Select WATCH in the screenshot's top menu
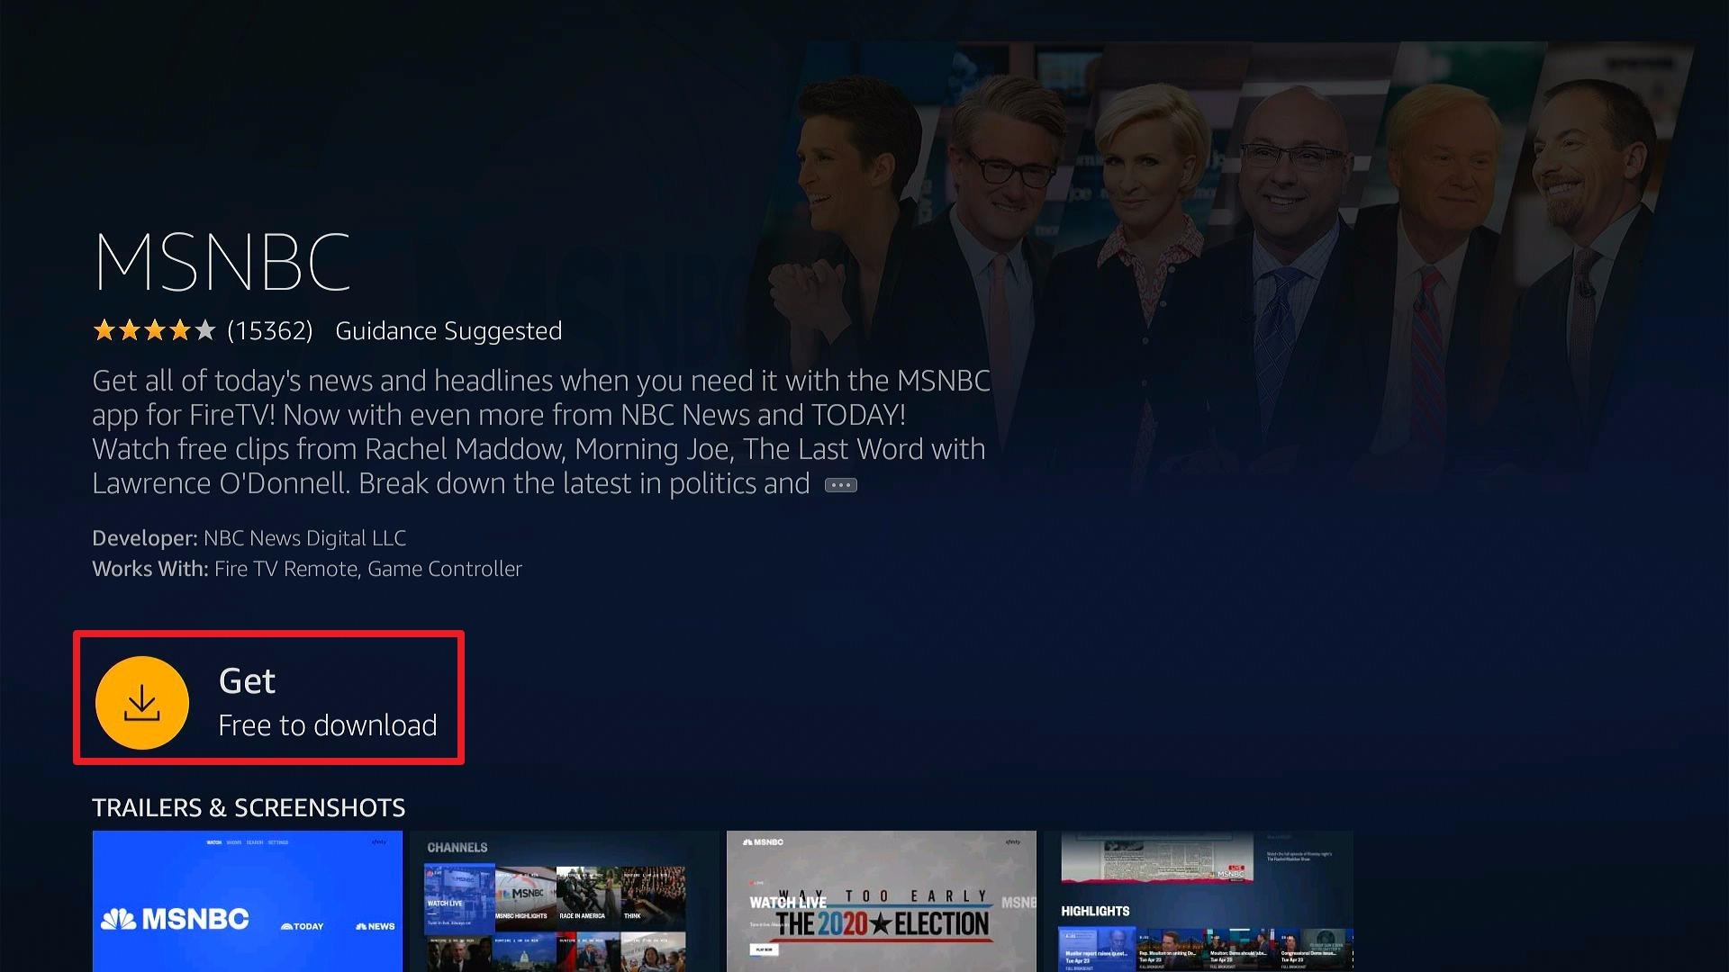Screen dimensions: 1729x972 213,842
